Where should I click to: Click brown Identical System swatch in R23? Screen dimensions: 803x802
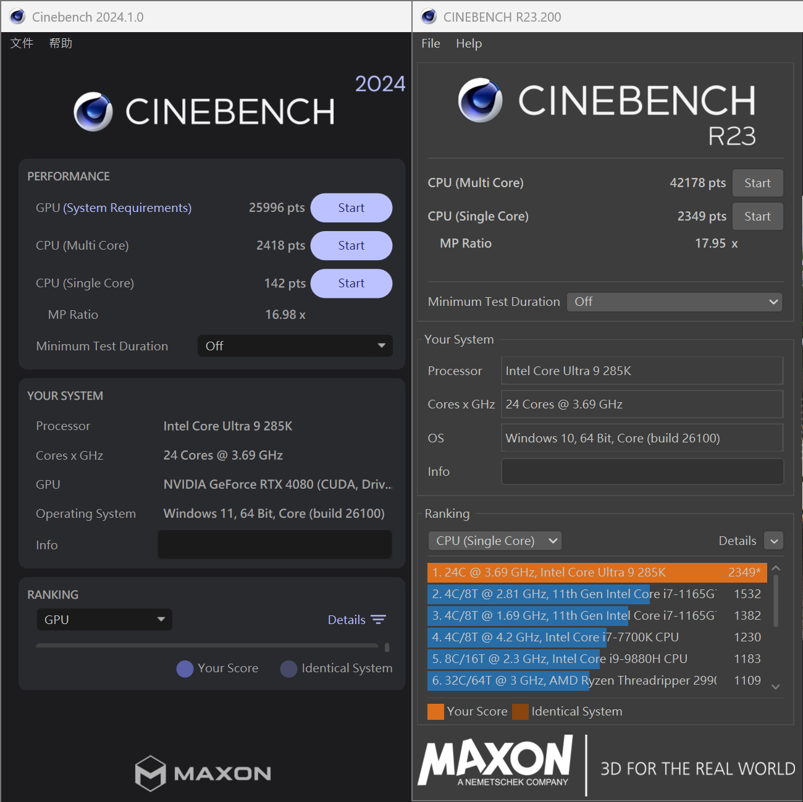pos(520,712)
